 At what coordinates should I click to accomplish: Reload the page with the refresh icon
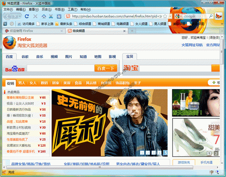(27, 16)
